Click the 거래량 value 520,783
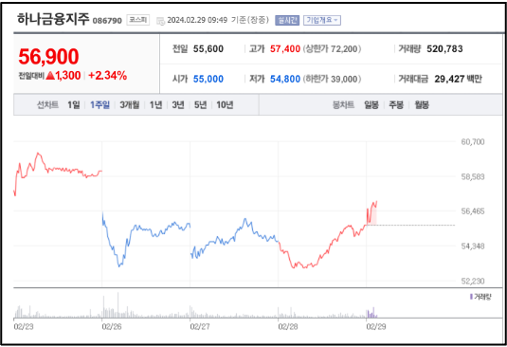The width and height of the screenshot is (507, 347). point(444,49)
